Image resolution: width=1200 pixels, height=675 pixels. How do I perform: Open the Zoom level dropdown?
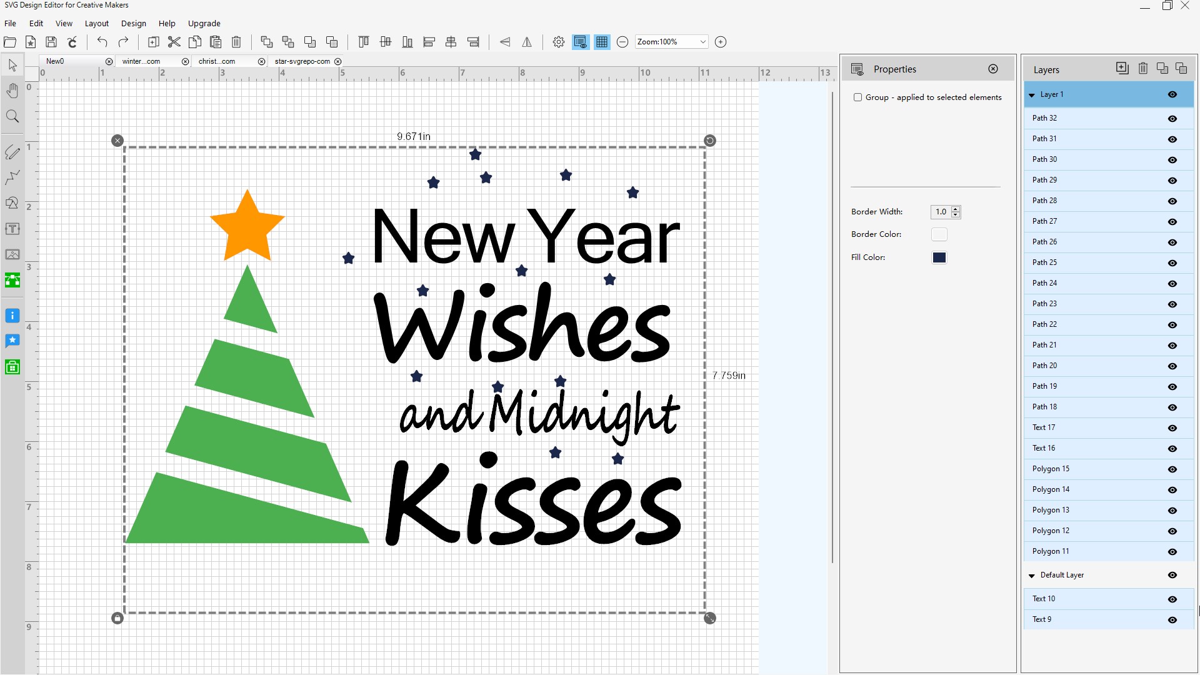click(702, 42)
